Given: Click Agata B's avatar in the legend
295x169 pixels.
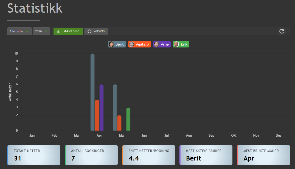Looking at the screenshot, I should [131, 44].
